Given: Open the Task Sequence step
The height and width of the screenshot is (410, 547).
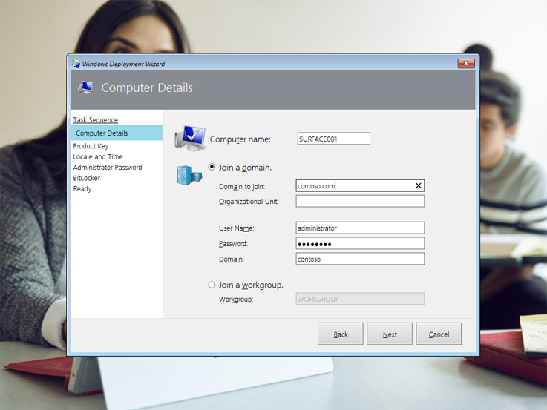Looking at the screenshot, I should pos(95,120).
